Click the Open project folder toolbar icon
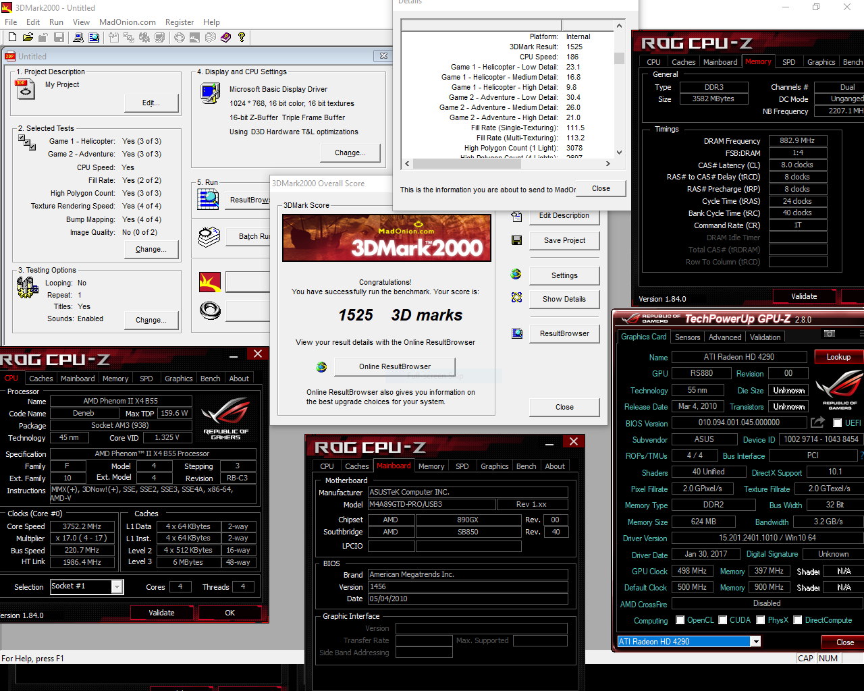864x691 pixels. click(x=28, y=38)
